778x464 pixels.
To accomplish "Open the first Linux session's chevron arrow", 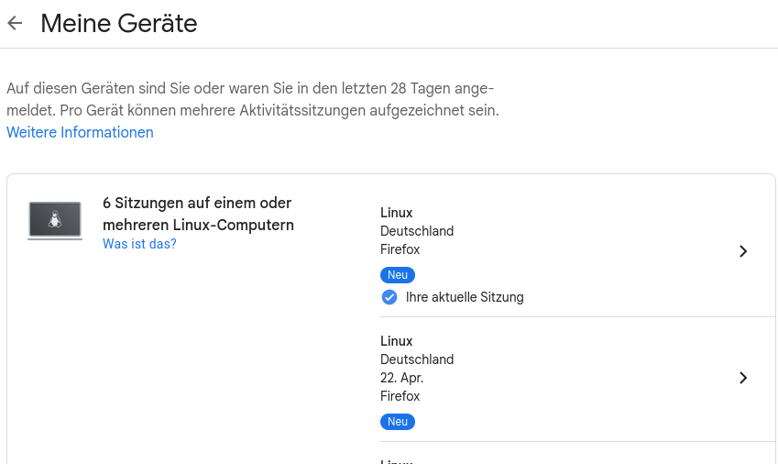I will point(743,251).
